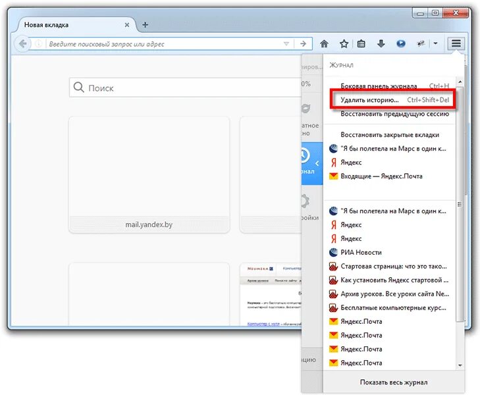Minimize the Firefox window
The image size is (480, 395).
[x=420, y=13]
